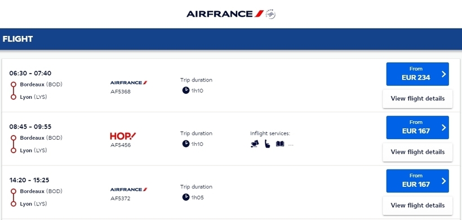Open fares chevron on EUR 234 button
This screenshot has width=462, height=220.
pyautogui.click(x=444, y=74)
